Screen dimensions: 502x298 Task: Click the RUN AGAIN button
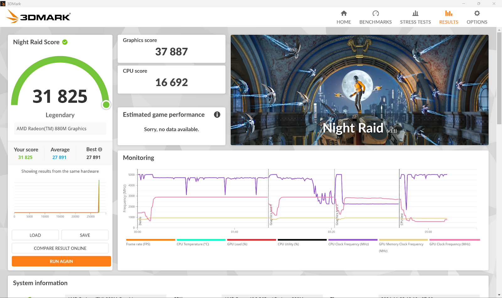tap(61, 261)
